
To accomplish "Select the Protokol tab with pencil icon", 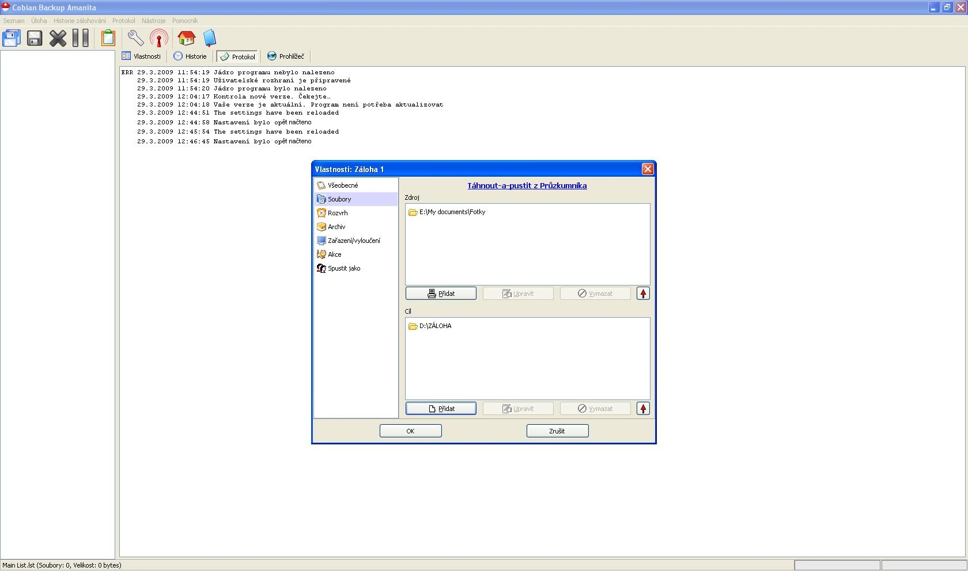I will (x=237, y=56).
